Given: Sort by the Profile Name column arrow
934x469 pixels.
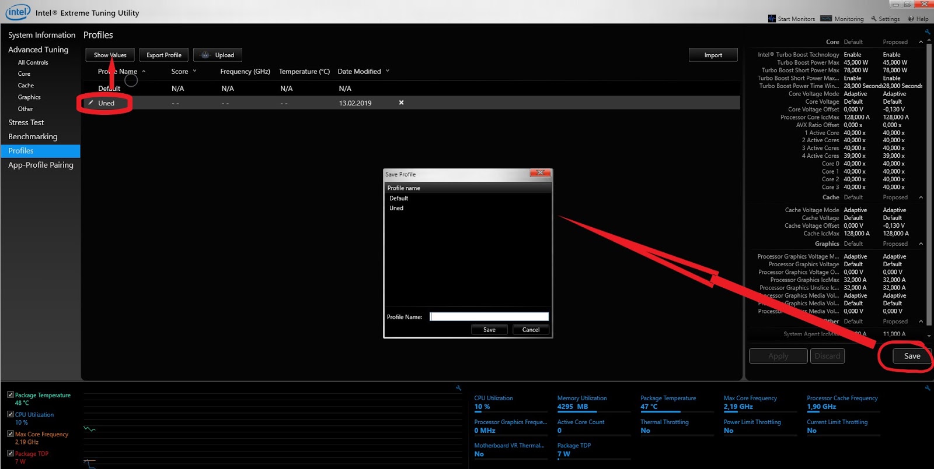Looking at the screenshot, I should 144,71.
